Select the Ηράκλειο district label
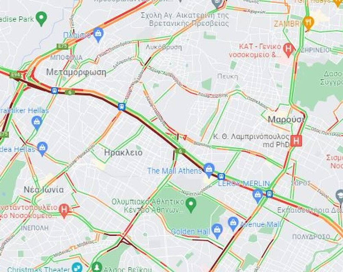343x272 pixels. coord(123,152)
